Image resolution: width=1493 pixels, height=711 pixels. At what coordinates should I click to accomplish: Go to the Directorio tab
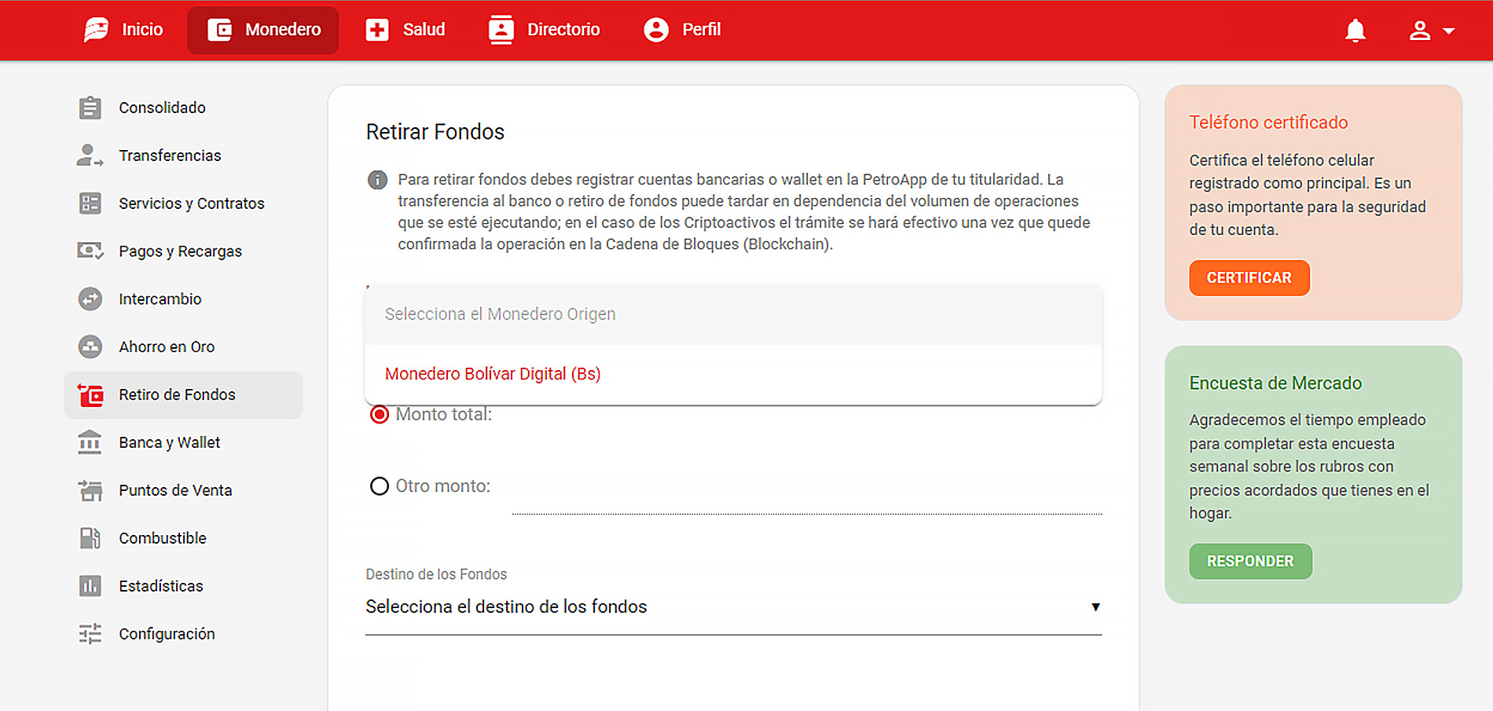click(x=544, y=30)
